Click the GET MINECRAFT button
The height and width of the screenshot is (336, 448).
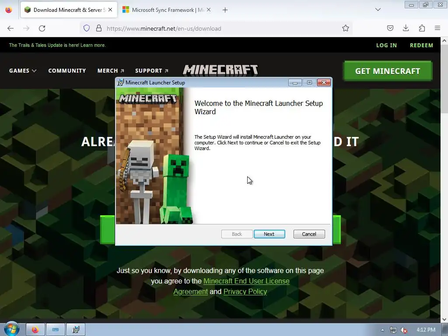388,71
